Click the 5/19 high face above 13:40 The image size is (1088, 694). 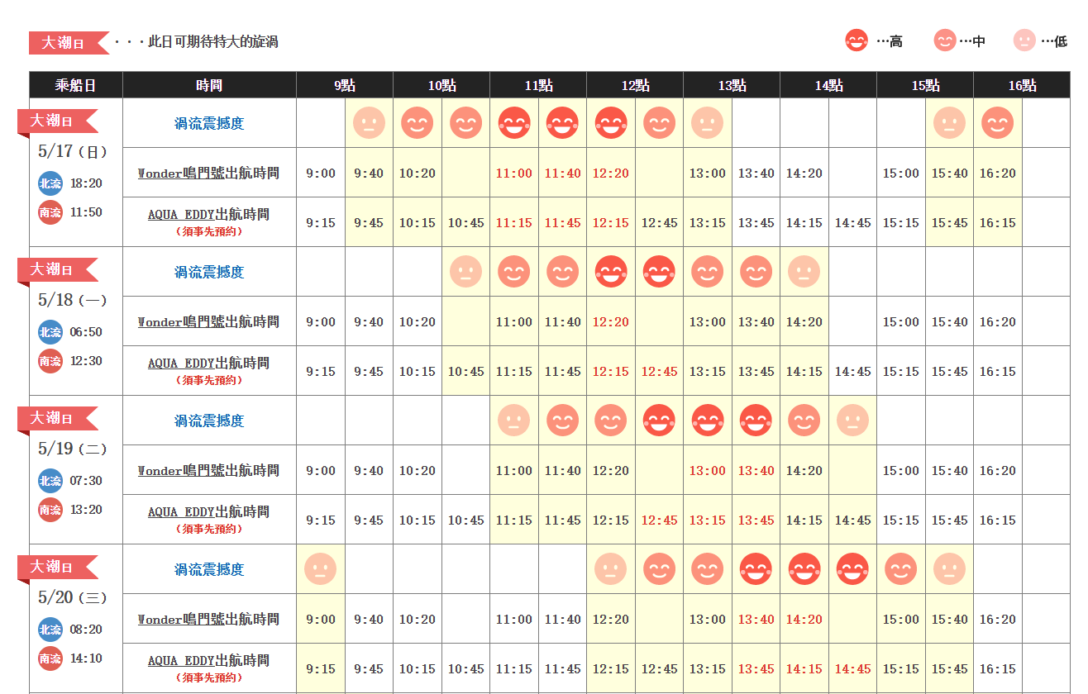click(756, 421)
